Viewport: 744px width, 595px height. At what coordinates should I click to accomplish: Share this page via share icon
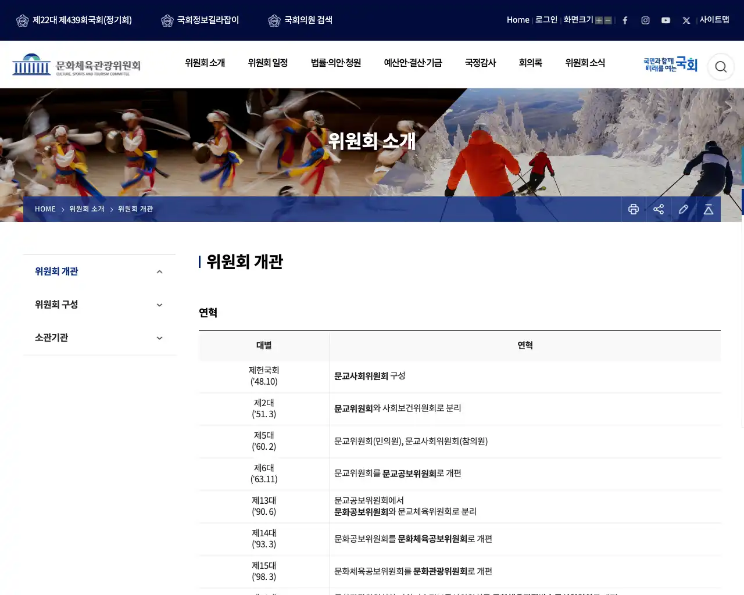click(x=659, y=209)
